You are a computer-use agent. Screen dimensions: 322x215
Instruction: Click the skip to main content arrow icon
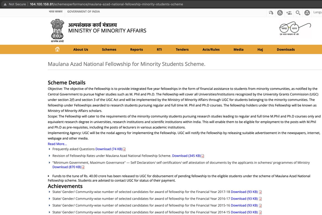[271, 13]
